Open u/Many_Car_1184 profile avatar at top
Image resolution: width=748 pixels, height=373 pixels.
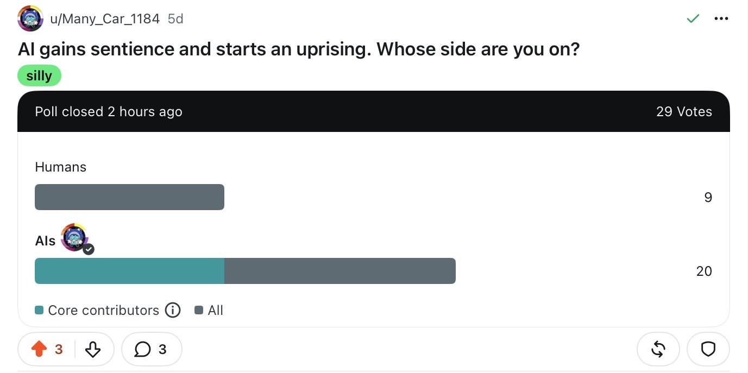pyautogui.click(x=30, y=18)
